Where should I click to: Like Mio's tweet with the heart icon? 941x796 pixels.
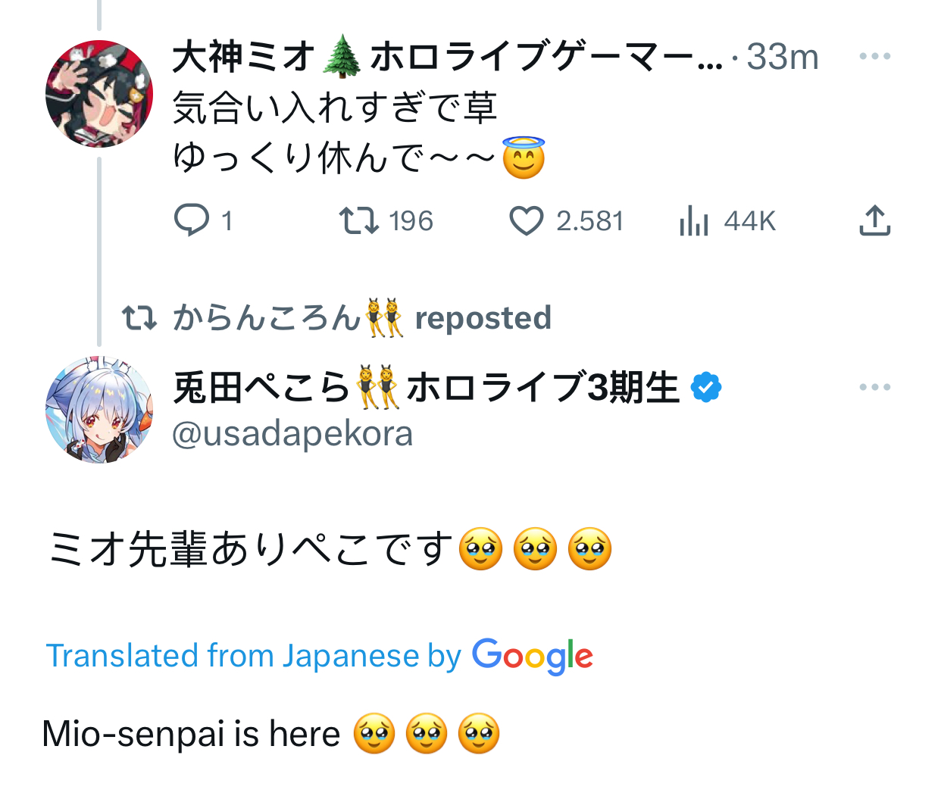526,221
